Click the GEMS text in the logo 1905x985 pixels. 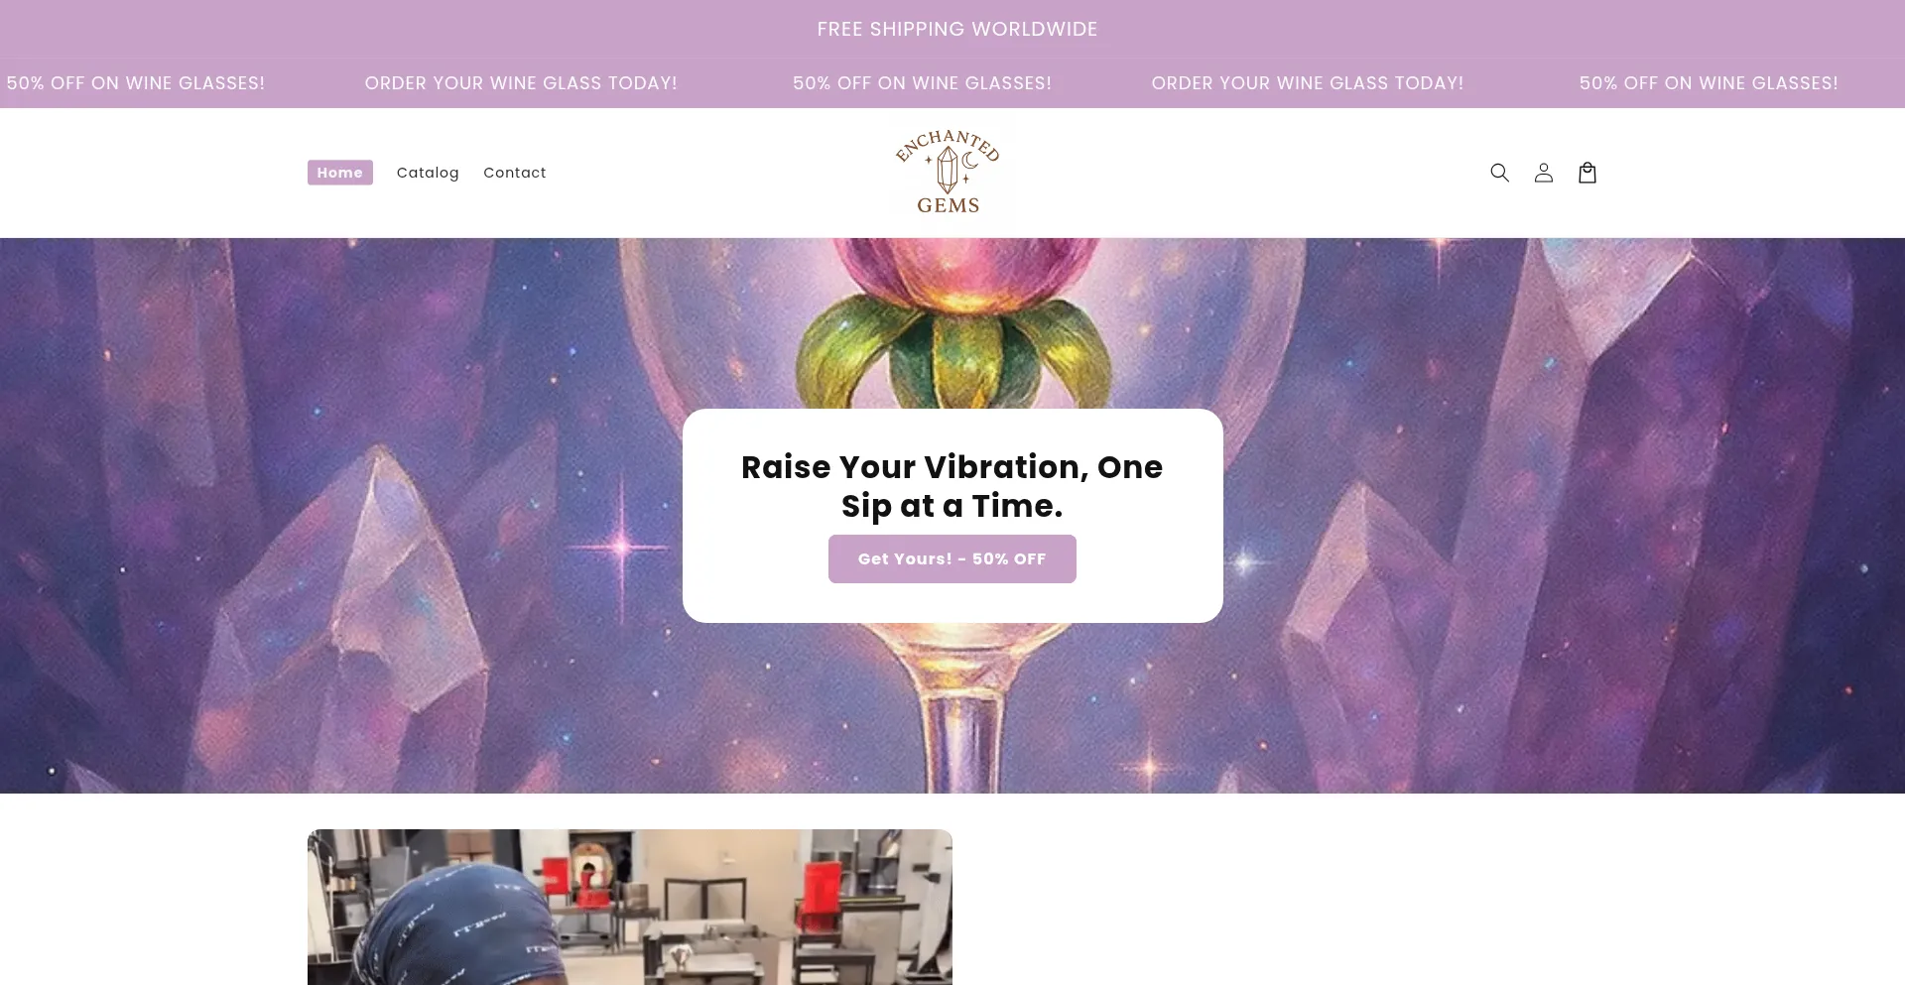pos(948,205)
